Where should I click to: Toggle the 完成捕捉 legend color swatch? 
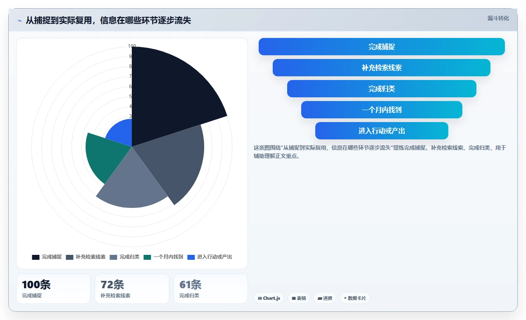click(36, 257)
